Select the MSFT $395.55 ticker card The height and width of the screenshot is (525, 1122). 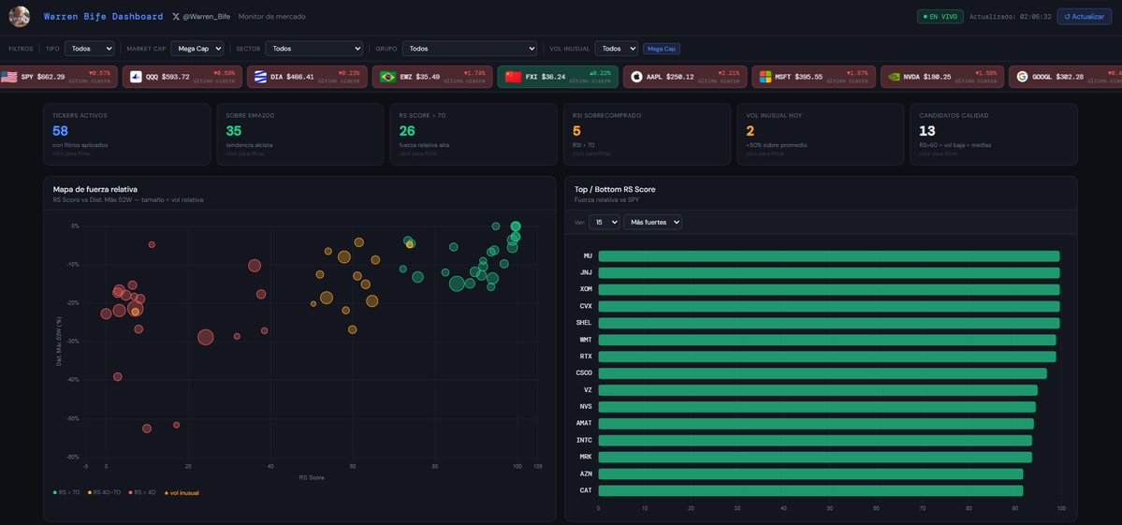pos(813,77)
